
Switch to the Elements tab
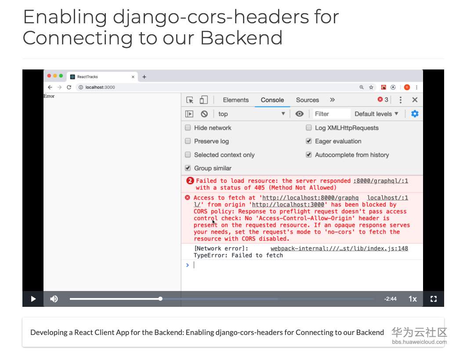[x=235, y=100]
